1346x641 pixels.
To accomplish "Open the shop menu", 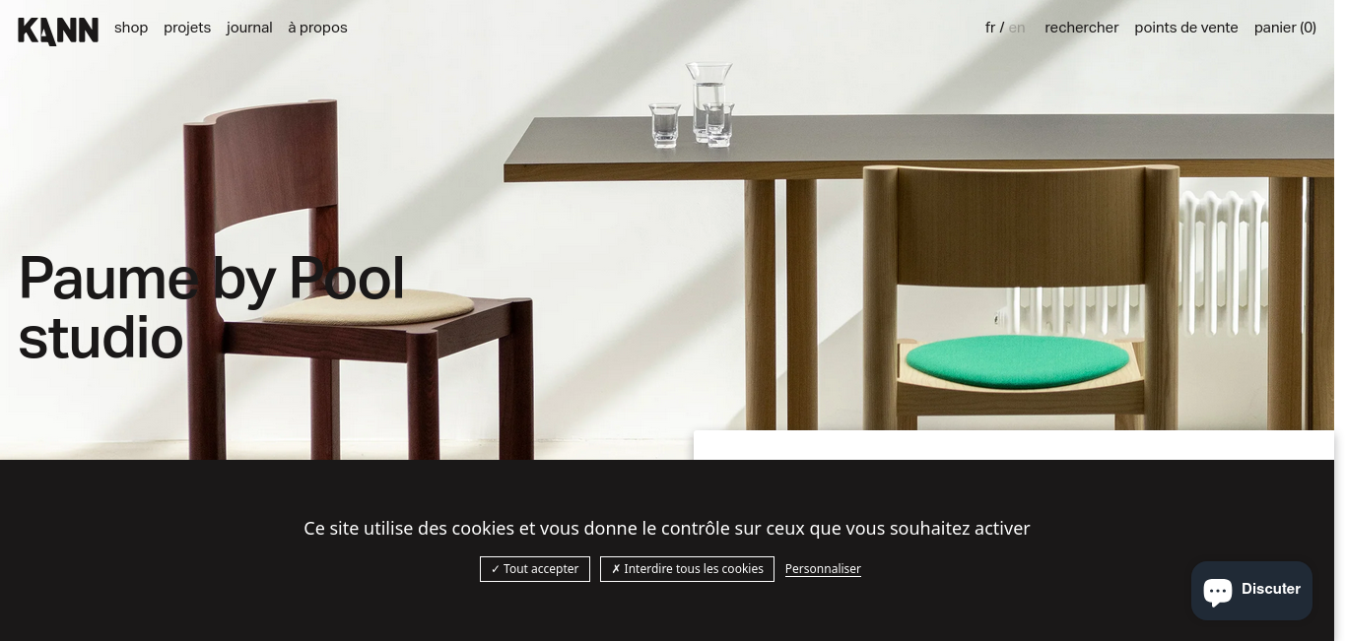I will click(x=131, y=28).
